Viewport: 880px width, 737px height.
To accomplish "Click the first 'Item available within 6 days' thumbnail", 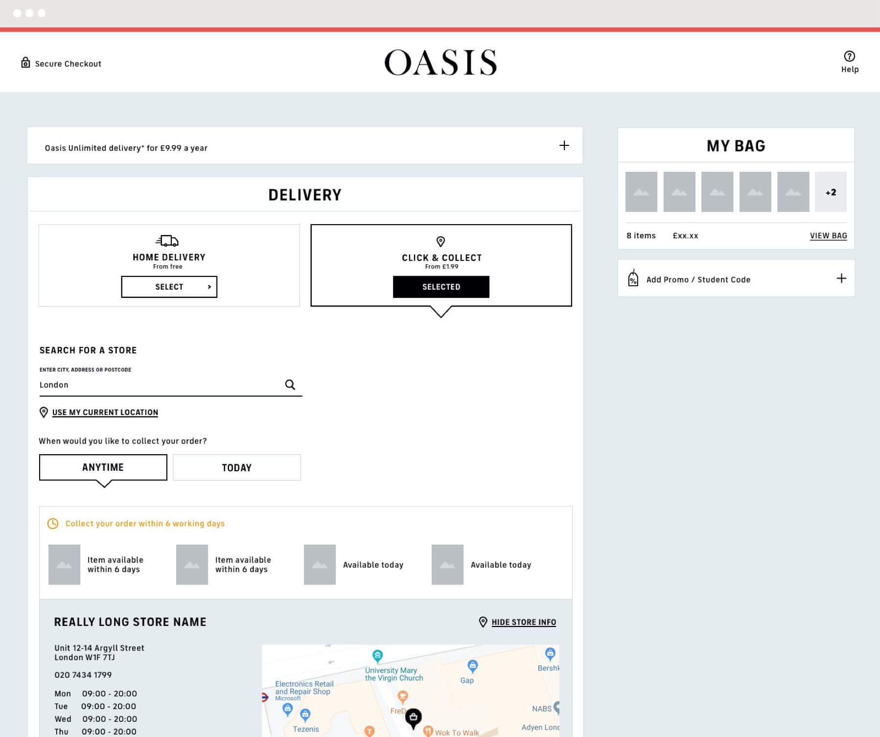I will (64, 564).
